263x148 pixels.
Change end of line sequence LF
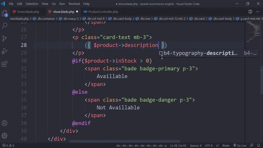point(217,146)
